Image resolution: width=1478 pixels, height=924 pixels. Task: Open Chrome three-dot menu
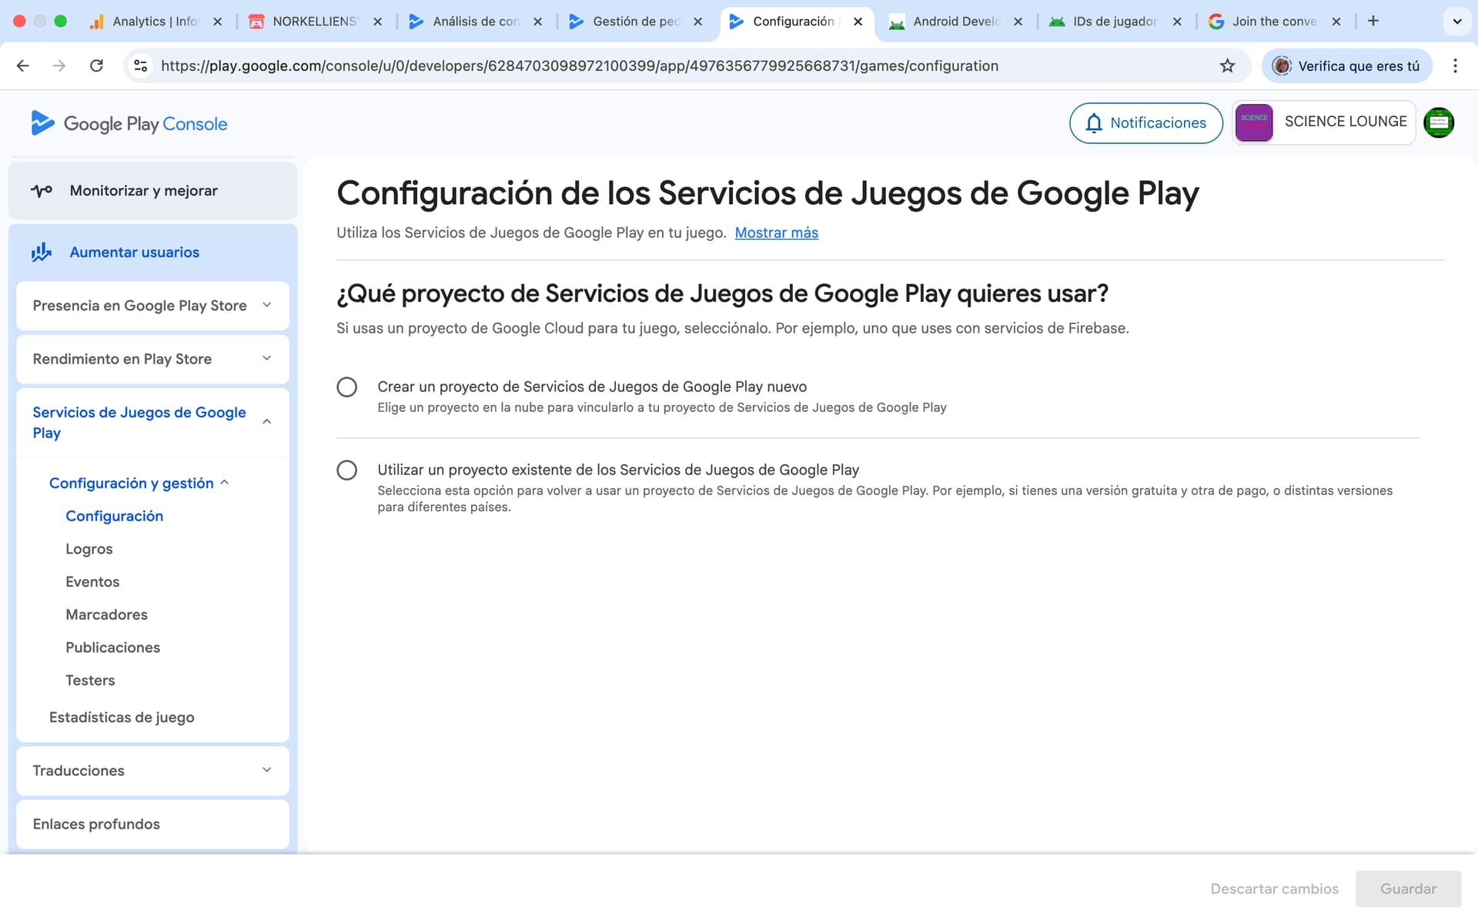tap(1454, 66)
